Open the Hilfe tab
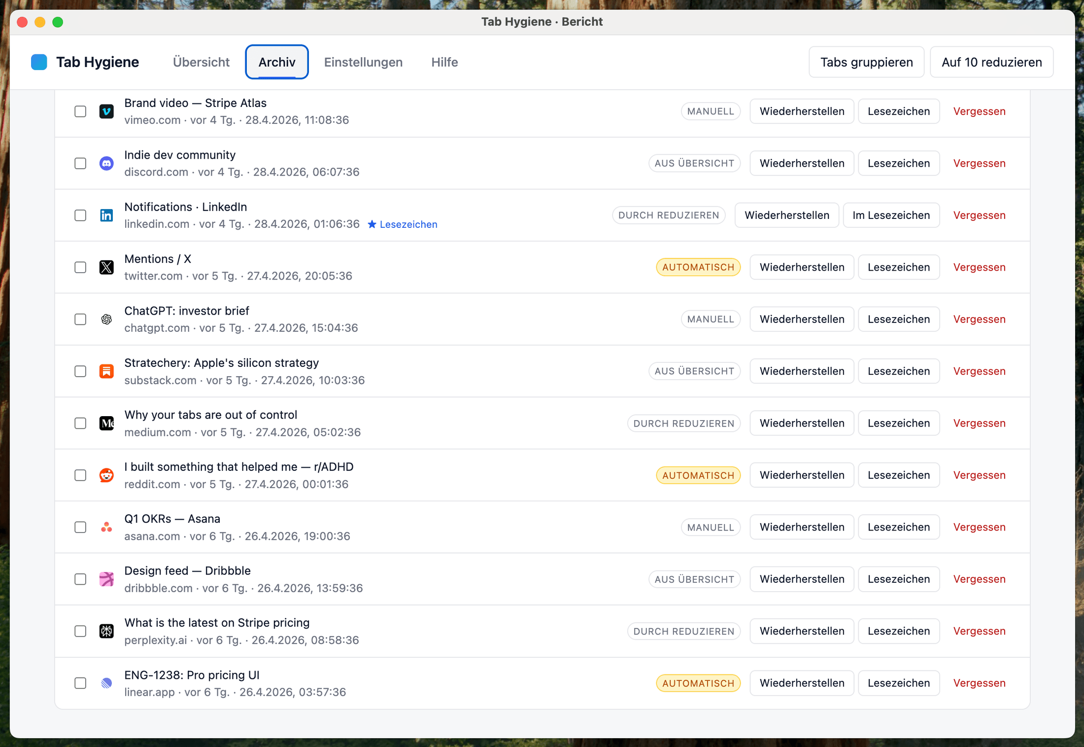This screenshot has height=747, width=1084. coord(444,62)
